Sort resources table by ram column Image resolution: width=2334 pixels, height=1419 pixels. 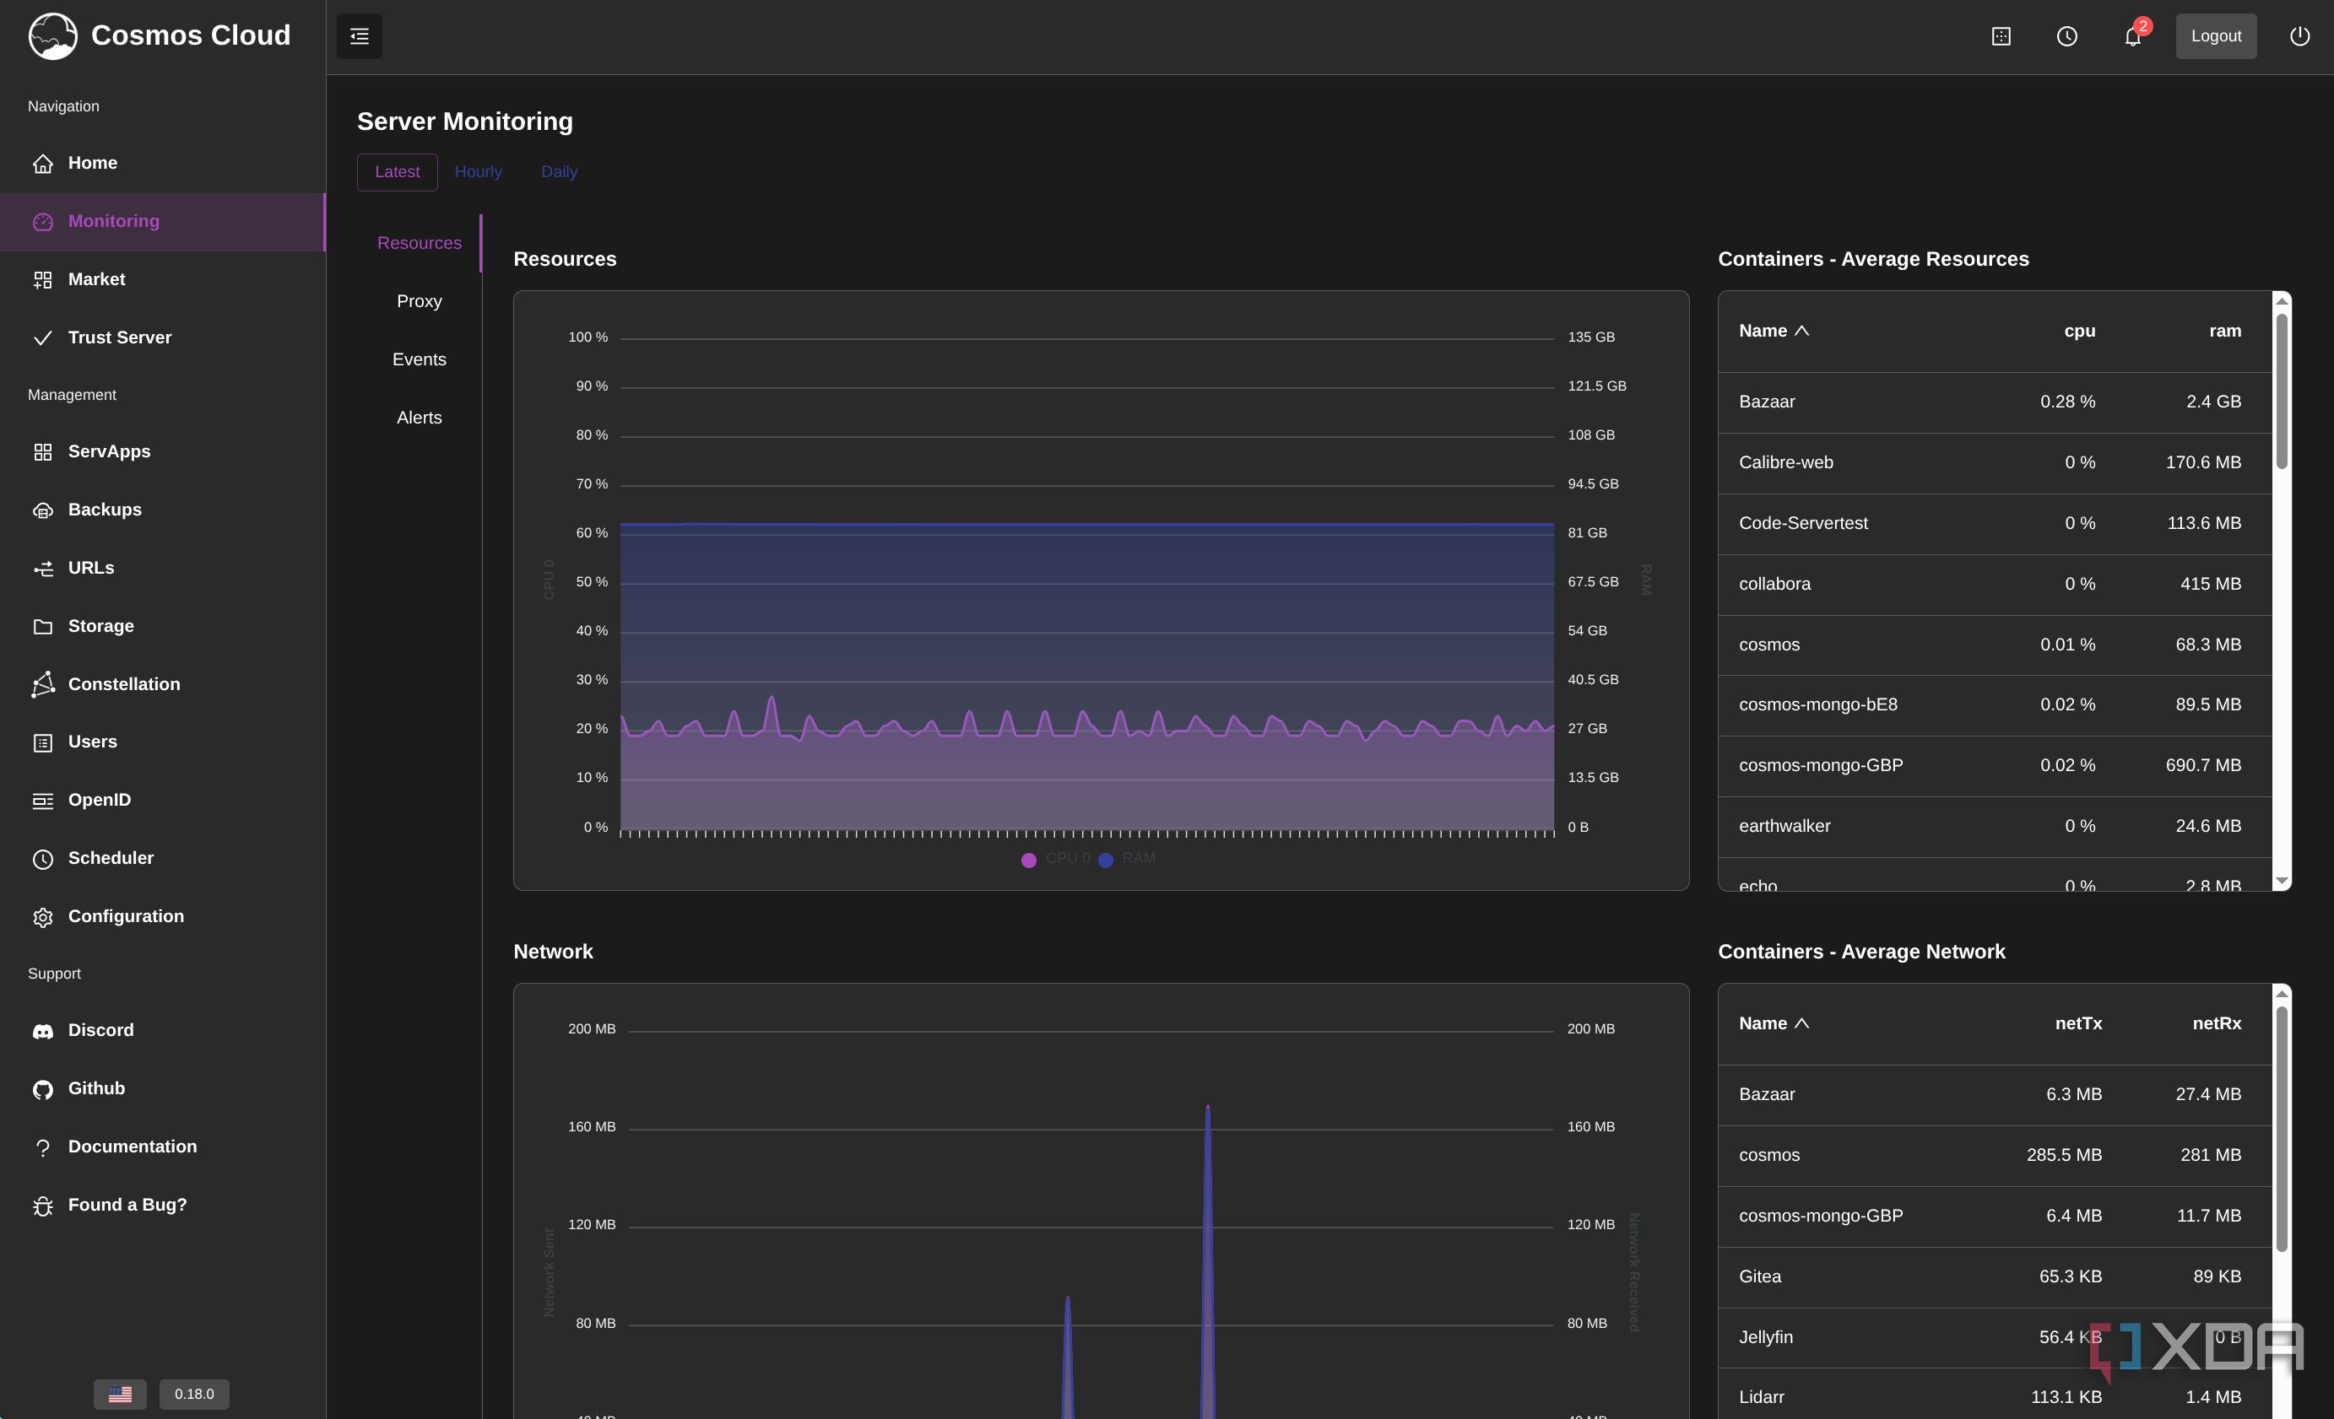2225,331
